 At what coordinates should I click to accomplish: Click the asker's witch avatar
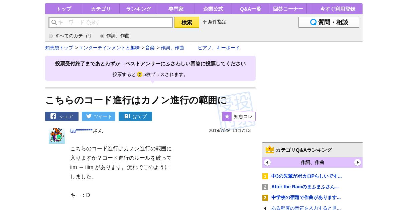(57, 136)
